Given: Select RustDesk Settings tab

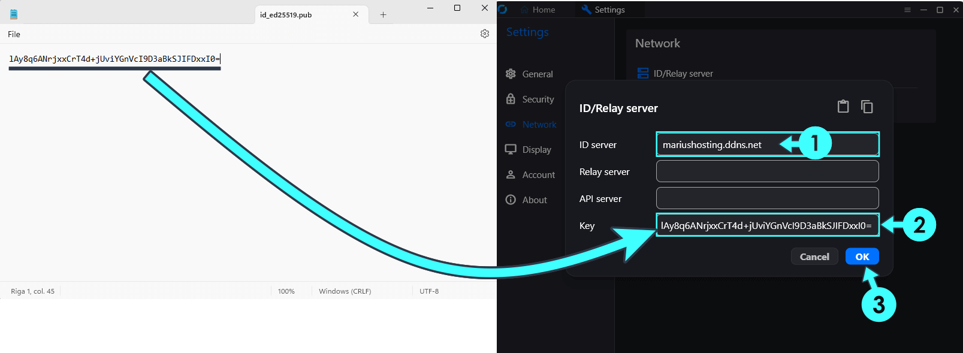Looking at the screenshot, I should click(x=603, y=10).
